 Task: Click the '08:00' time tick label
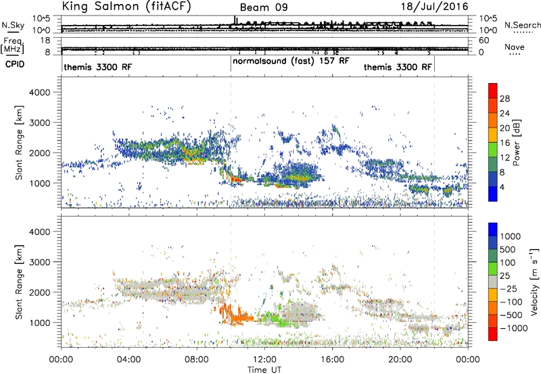coord(197,360)
